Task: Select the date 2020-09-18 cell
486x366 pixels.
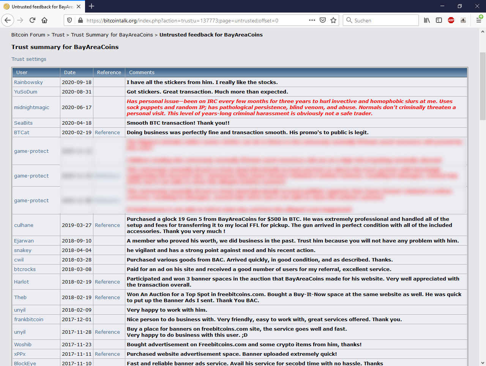Action: 77,82
